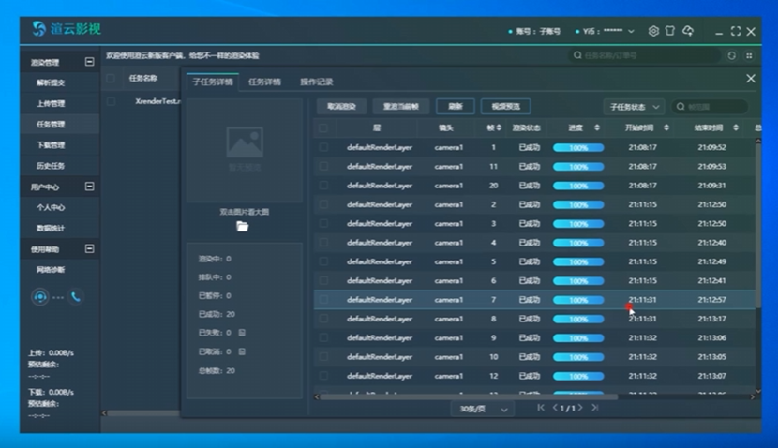Click the subtask table horizontal scrollbar

click(x=469, y=396)
